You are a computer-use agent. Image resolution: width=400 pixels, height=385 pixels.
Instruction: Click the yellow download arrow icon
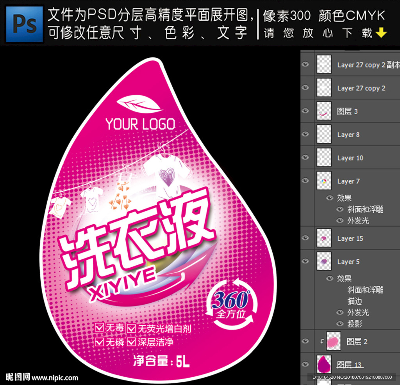point(381,34)
